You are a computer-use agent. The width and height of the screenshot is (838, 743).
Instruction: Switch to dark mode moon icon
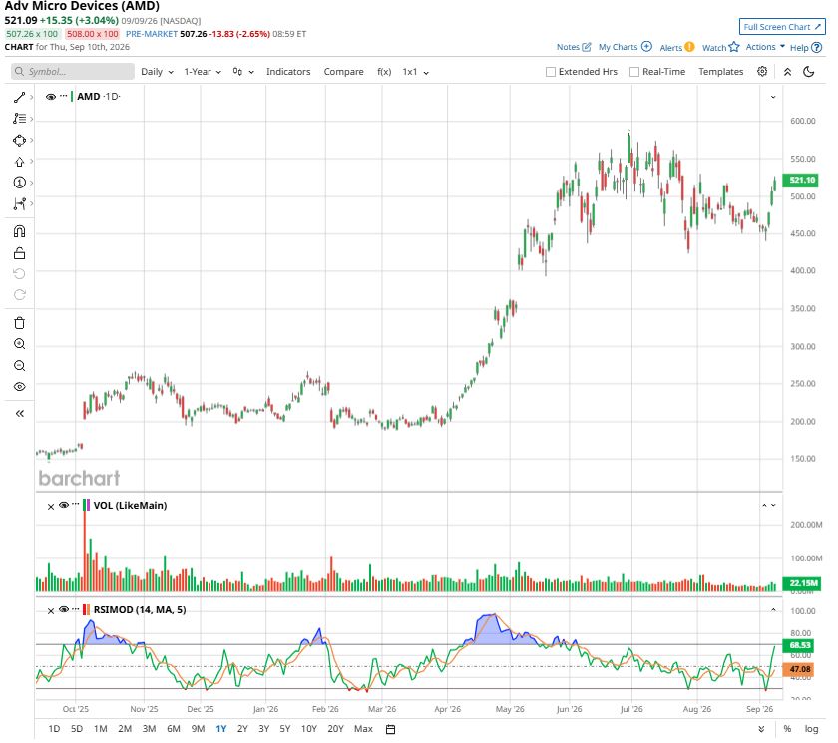pyautogui.click(x=809, y=72)
